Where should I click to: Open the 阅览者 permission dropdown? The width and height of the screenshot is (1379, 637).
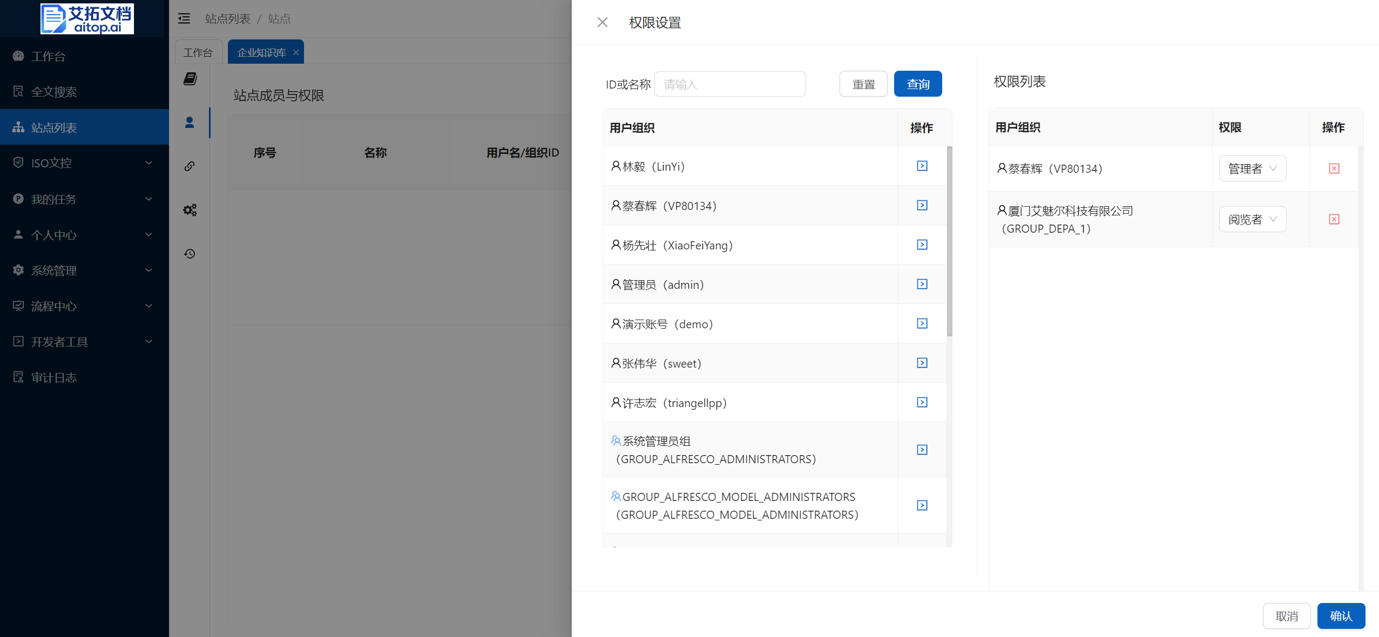click(x=1252, y=219)
